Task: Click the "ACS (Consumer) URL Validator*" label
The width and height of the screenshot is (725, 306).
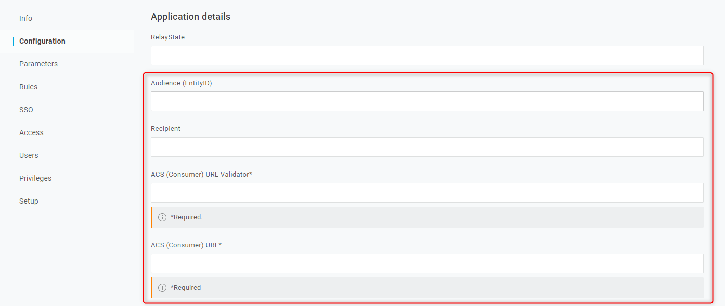Action: click(201, 175)
